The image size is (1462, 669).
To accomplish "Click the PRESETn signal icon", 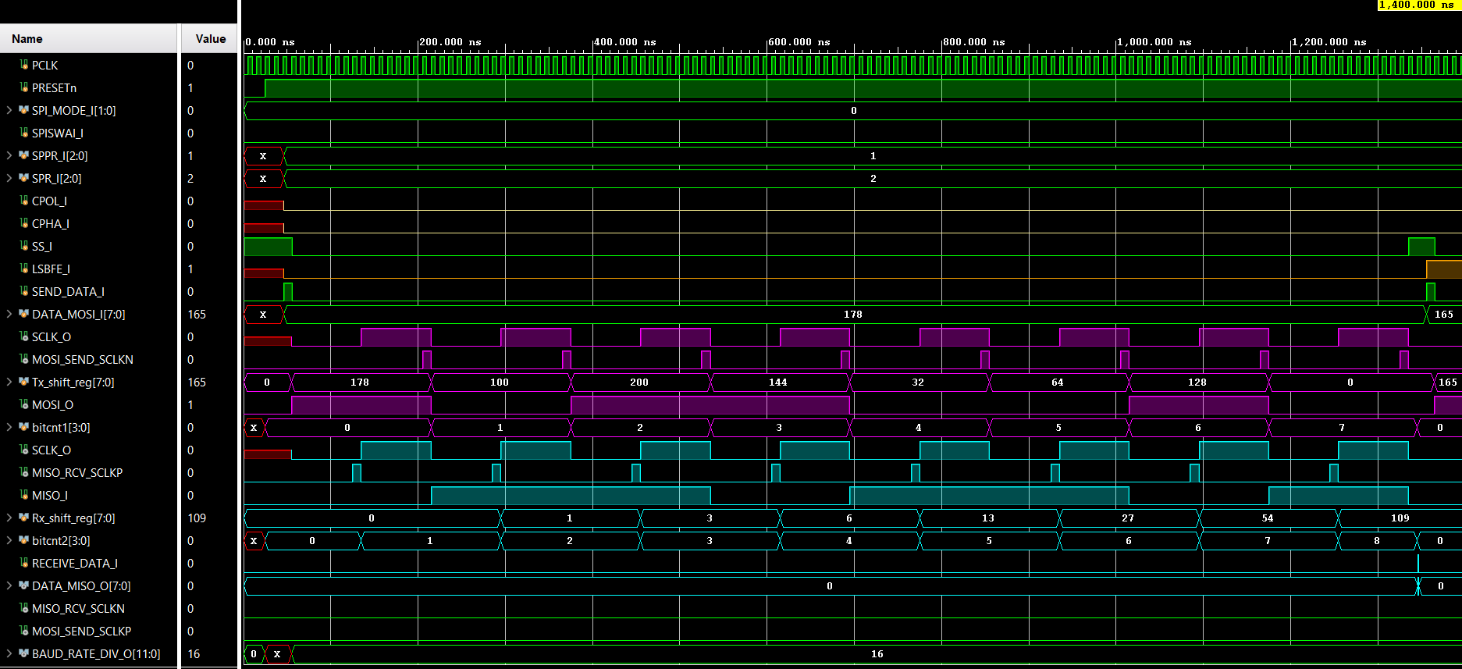I will 24,88.
